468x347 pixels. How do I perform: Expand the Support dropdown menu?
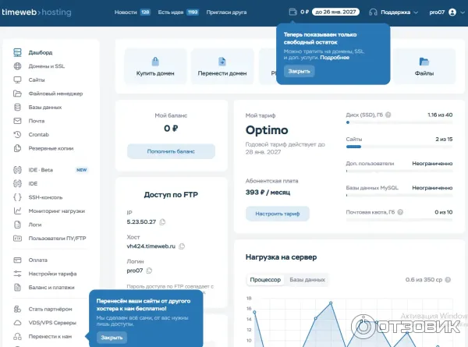tap(394, 12)
